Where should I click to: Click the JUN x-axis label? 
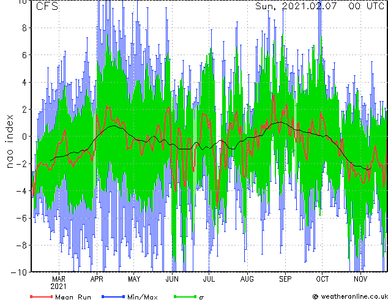172,279
